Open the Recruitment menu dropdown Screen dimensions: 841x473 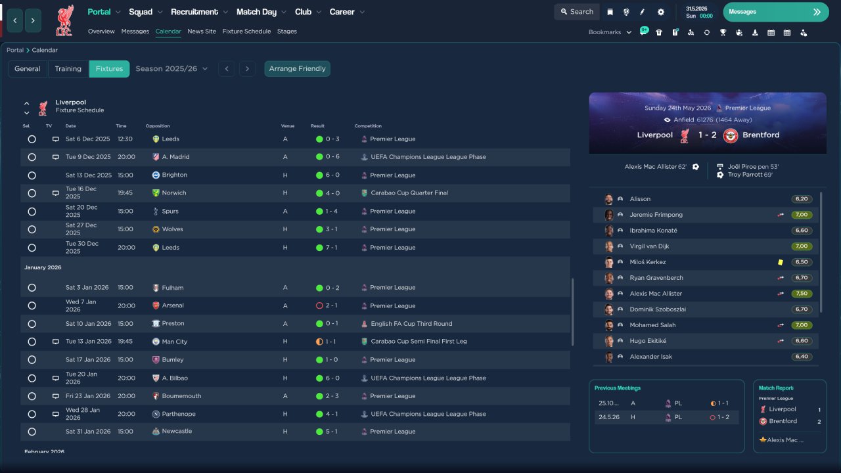pyautogui.click(x=199, y=12)
